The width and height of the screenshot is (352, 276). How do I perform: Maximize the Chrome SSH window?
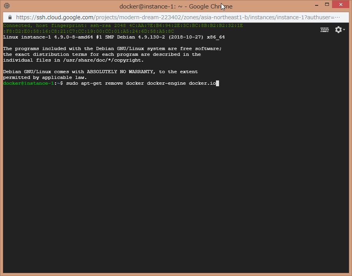[x=327, y=5]
